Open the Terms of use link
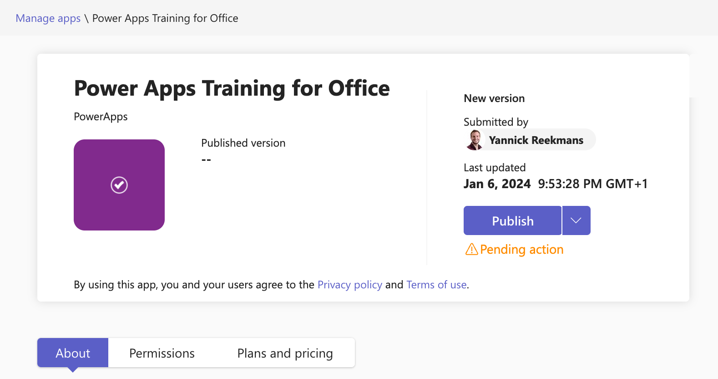This screenshot has width=718, height=379. click(436, 285)
